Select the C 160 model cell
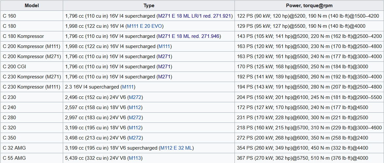Viewport: 384px width, 163px height. 32,16
